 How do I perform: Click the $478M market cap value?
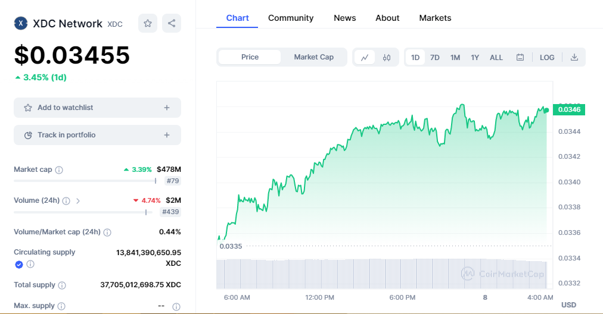[x=169, y=169]
